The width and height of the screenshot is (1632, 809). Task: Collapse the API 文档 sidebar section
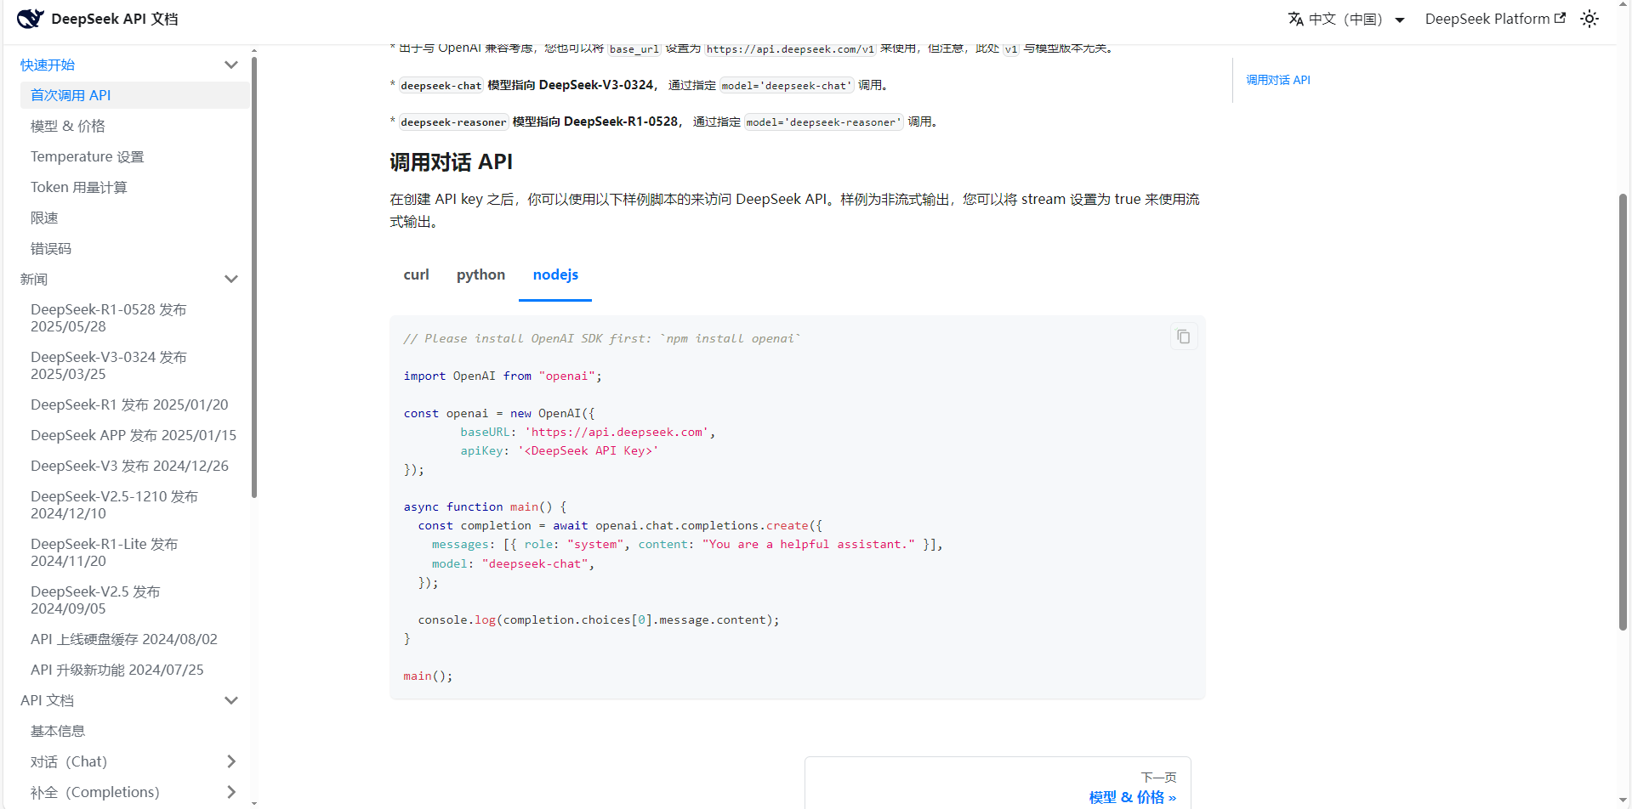[230, 700]
